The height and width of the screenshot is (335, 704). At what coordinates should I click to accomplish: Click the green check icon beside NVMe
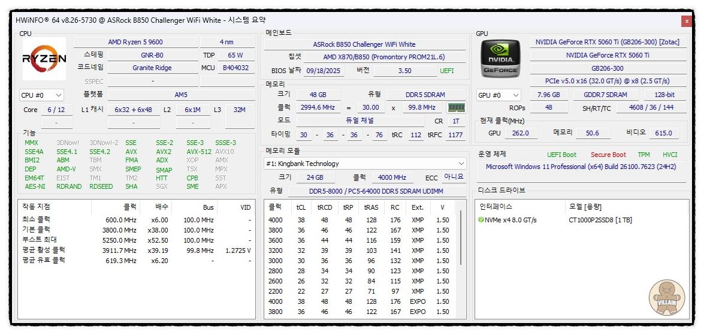point(481,220)
